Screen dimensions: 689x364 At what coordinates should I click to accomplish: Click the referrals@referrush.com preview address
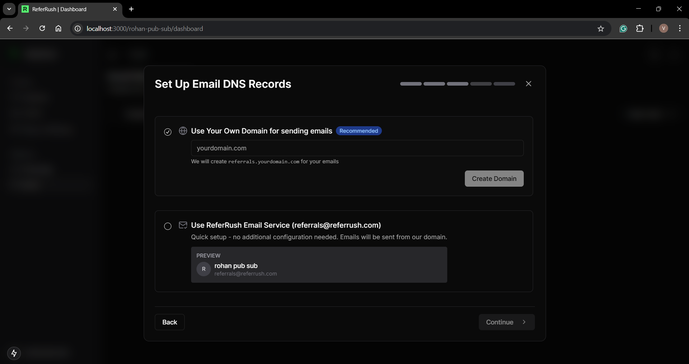pyautogui.click(x=246, y=274)
